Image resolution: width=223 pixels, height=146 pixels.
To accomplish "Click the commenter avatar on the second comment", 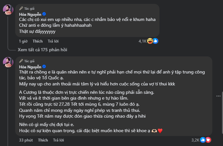I will (8, 62).
